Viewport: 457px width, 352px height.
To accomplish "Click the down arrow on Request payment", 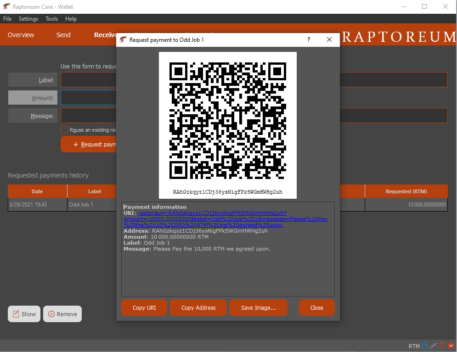I will pos(75,144).
